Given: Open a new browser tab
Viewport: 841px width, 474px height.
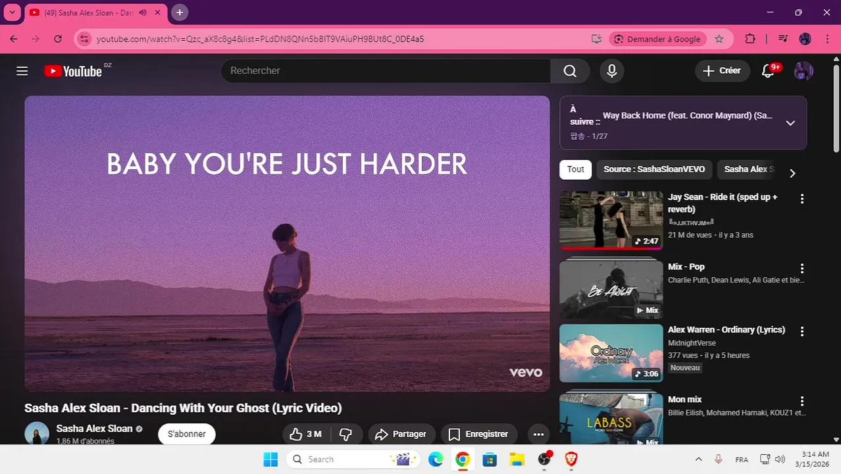Looking at the screenshot, I should point(180,13).
